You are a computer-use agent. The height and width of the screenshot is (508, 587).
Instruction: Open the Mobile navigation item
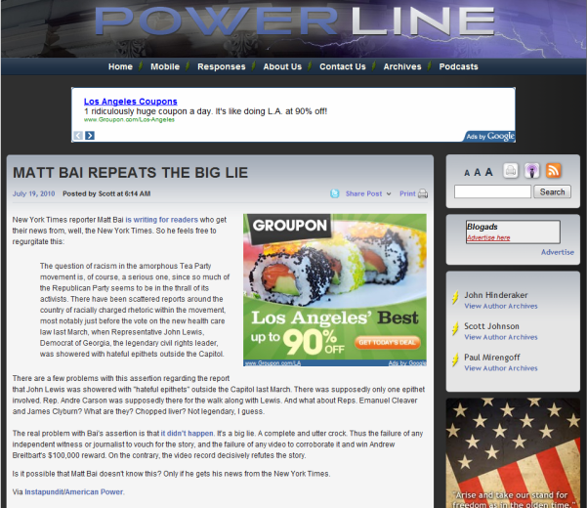point(165,66)
